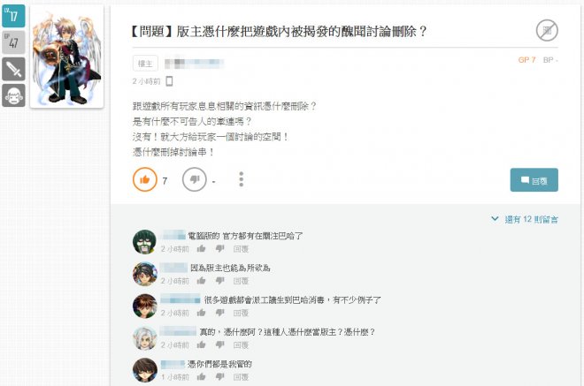Dislike the comment 這種人憑什麼當版主
Image resolution: width=584 pixels, height=386 pixels.
[220, 344]
